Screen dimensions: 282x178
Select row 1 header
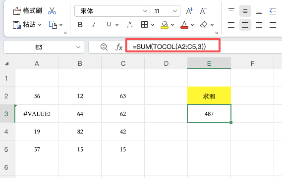click(x=7, y=78)
